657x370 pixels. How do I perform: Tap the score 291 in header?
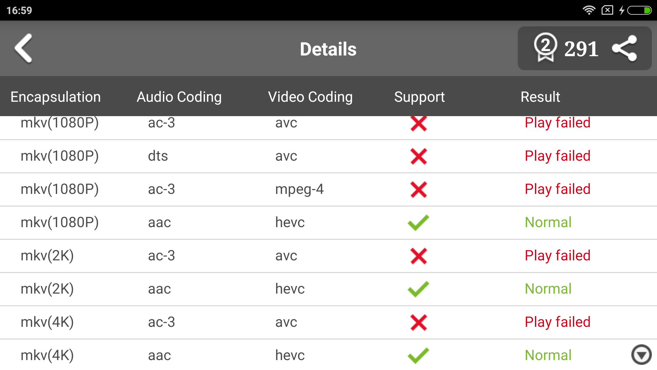click(x=581, y=49)
